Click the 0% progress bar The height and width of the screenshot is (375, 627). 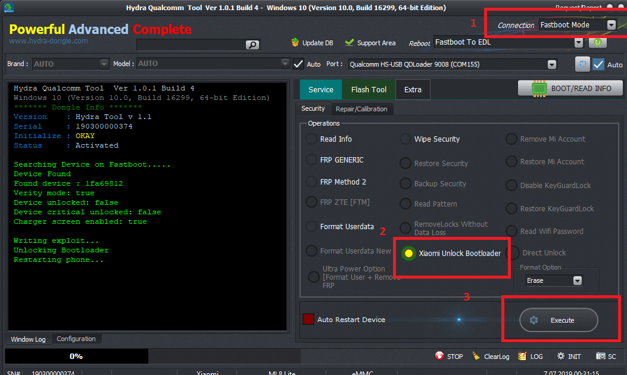[x=76, y=356]
